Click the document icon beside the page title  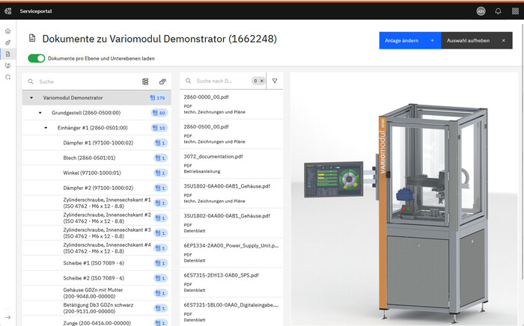[32, 38]
